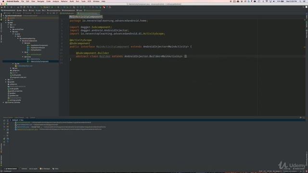Open the Build menu
Image resolution: width=308 pixels, height=173 pixels.
coord(72,1)
